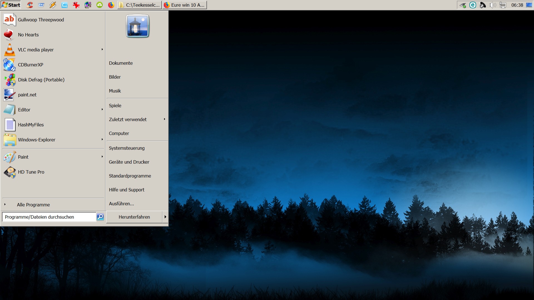
Task: Click the Firefox quick launch icon
Action: point(111,5)
